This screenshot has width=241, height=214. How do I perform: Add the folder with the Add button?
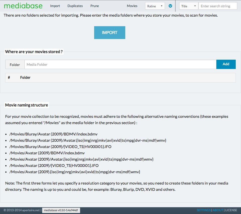point(226,64)
